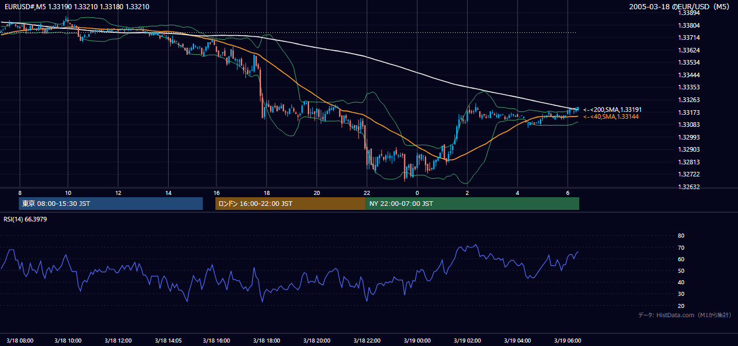Select the Tokyo 08:00-15:30 JST session bar
This screenshot has height=346, width=738.
[x=111, y=204]
